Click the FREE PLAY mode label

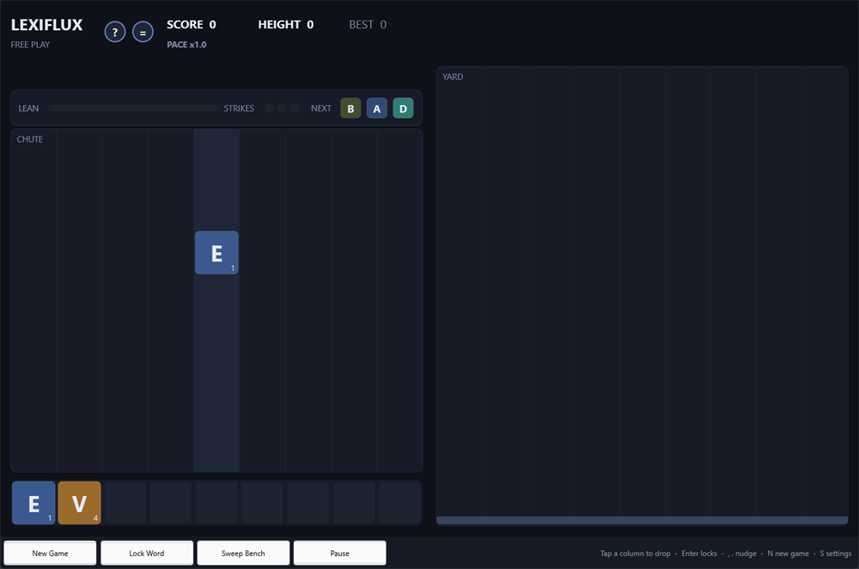(30, 45)
